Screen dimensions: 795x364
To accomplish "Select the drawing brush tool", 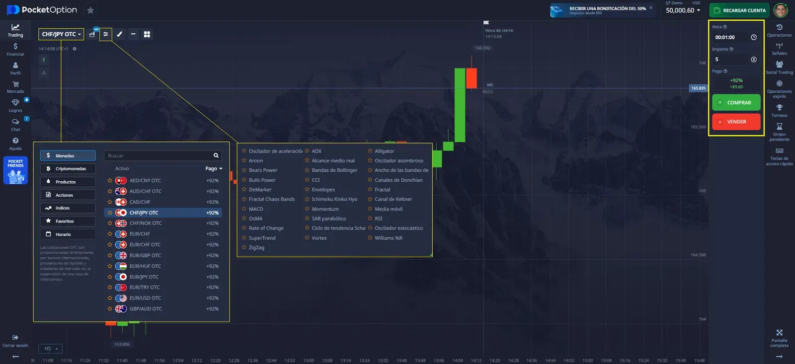I will pyautogui.click(x=119, y=34).
